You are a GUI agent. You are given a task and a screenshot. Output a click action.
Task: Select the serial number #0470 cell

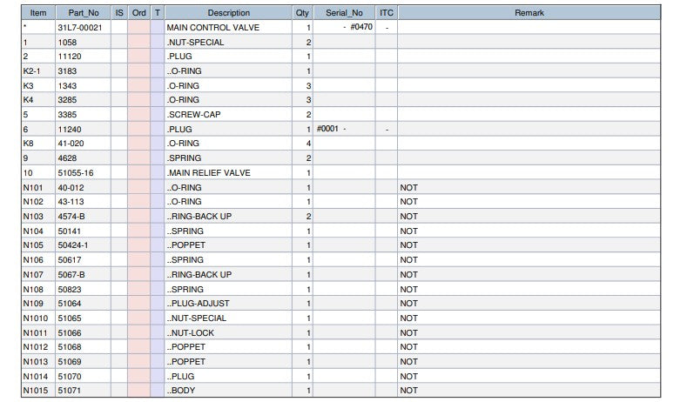click(344, 27)
